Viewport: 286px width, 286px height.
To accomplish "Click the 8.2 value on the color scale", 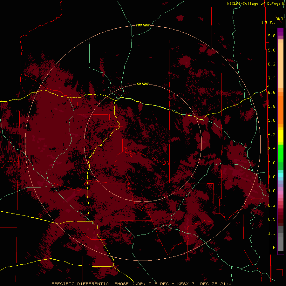I will click(272, 64).
